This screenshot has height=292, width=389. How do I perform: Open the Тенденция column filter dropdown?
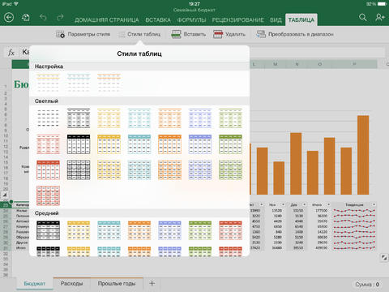click(x=374, y=204)
